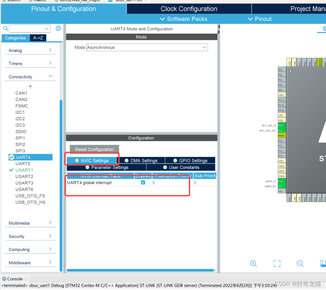The image size is (326, 290).
Task: Select USART1 in the Connectivity list
Action: click(x=24, y=170)
